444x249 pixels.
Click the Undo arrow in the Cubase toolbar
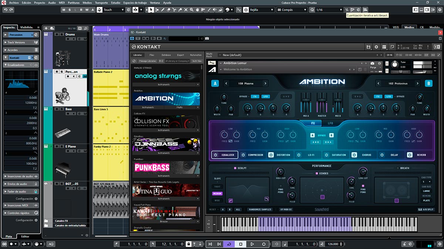[6, 10]
